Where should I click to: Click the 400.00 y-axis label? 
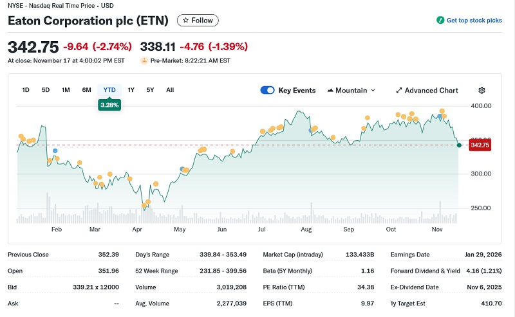click(x=481, y=105)
